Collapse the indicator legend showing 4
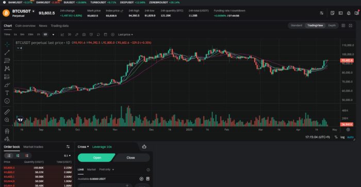Screen dimensions: 361x187 point(20,48)
